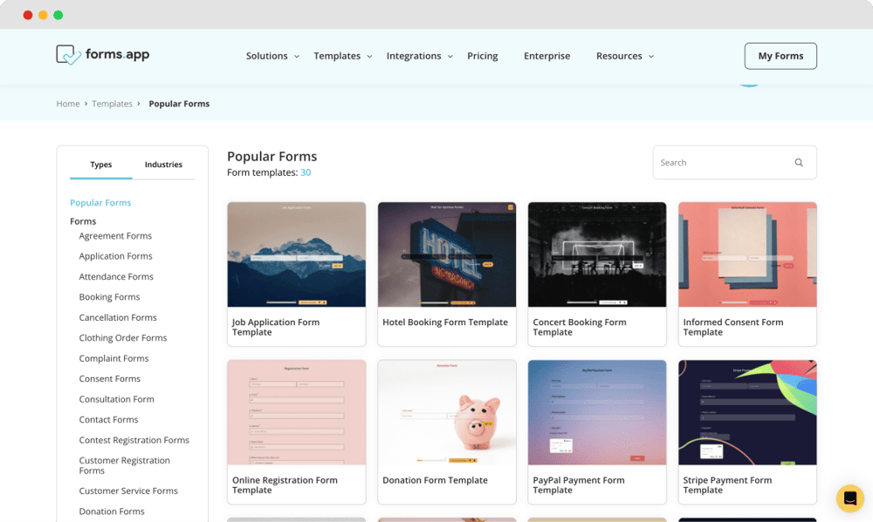Open the Job Application Form Template thumbnail

296,254
